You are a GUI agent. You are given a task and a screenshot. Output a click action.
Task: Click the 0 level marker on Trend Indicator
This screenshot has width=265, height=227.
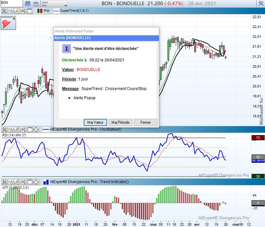click(258, 203)
